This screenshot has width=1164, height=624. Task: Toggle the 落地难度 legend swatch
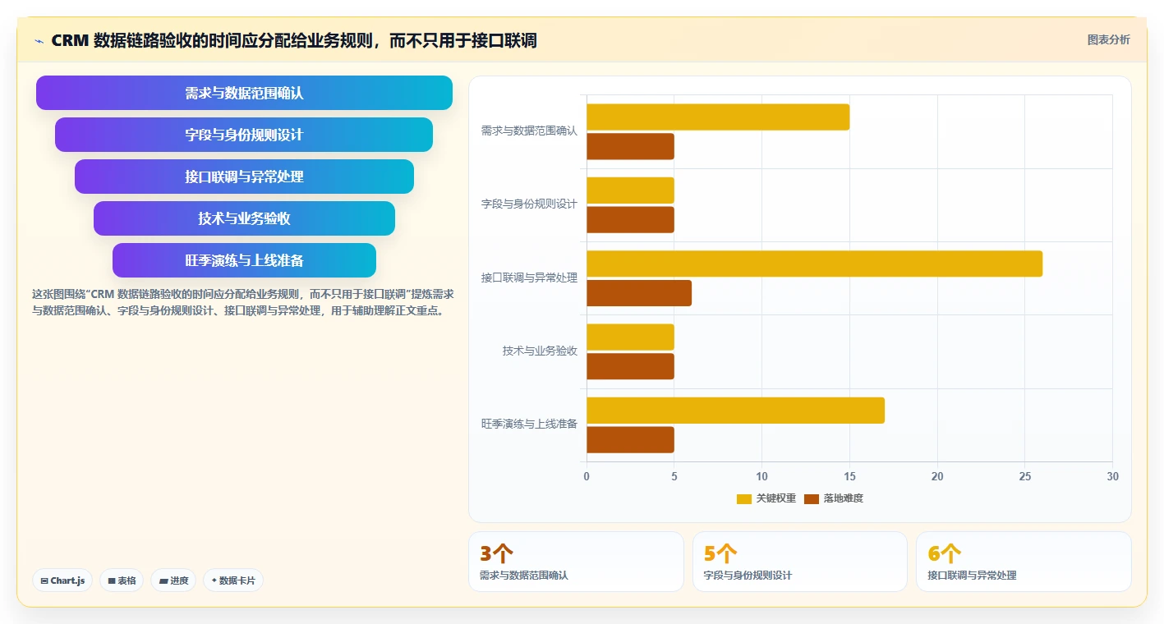tap(812, 498)
